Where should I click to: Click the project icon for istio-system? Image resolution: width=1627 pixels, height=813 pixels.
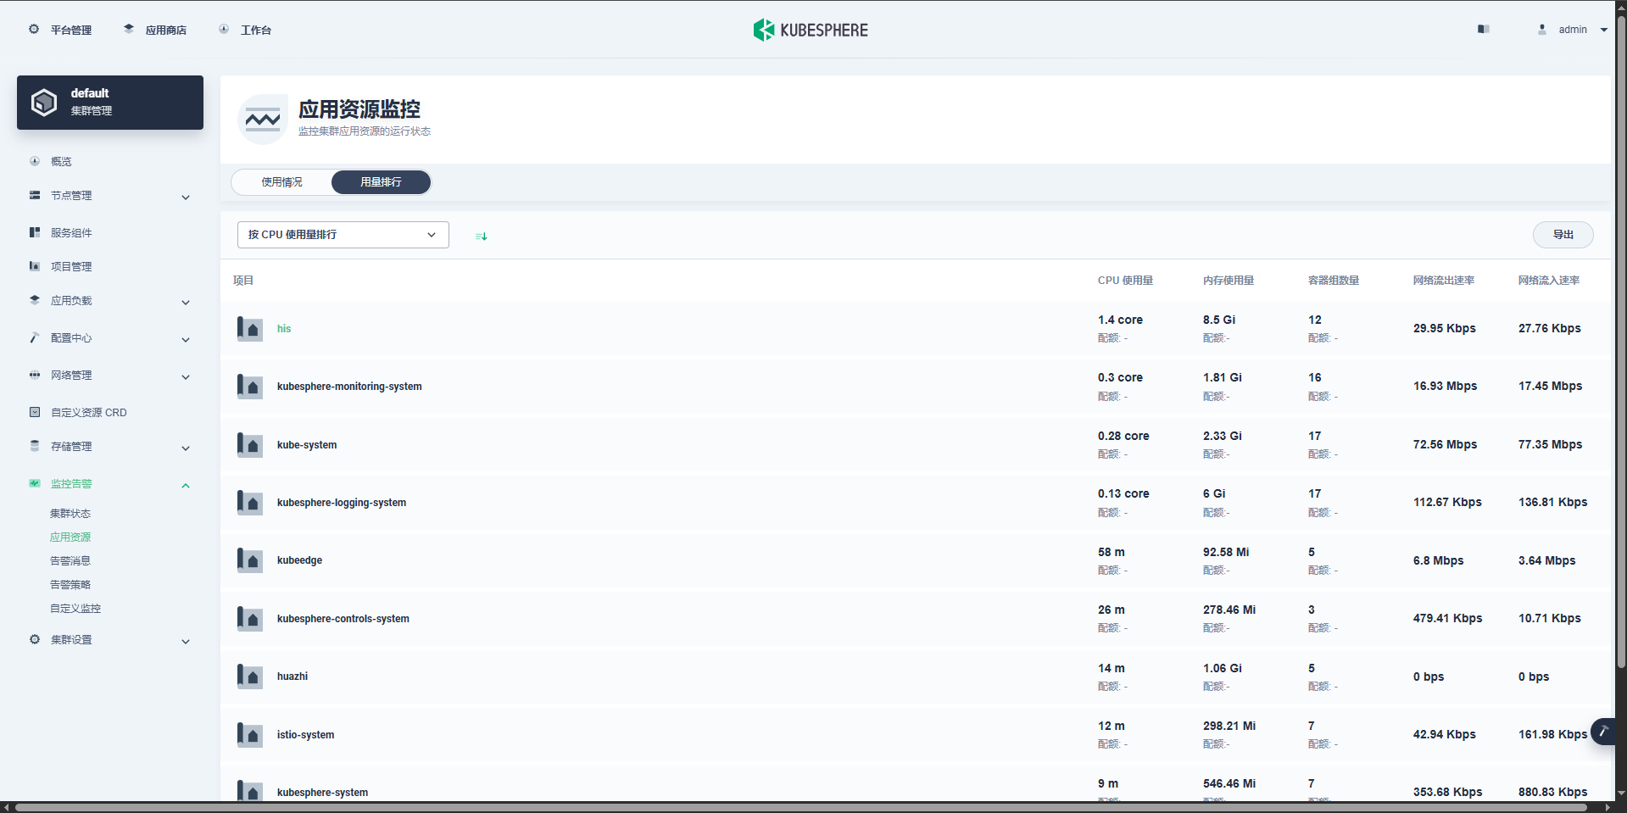click(250, 734)
